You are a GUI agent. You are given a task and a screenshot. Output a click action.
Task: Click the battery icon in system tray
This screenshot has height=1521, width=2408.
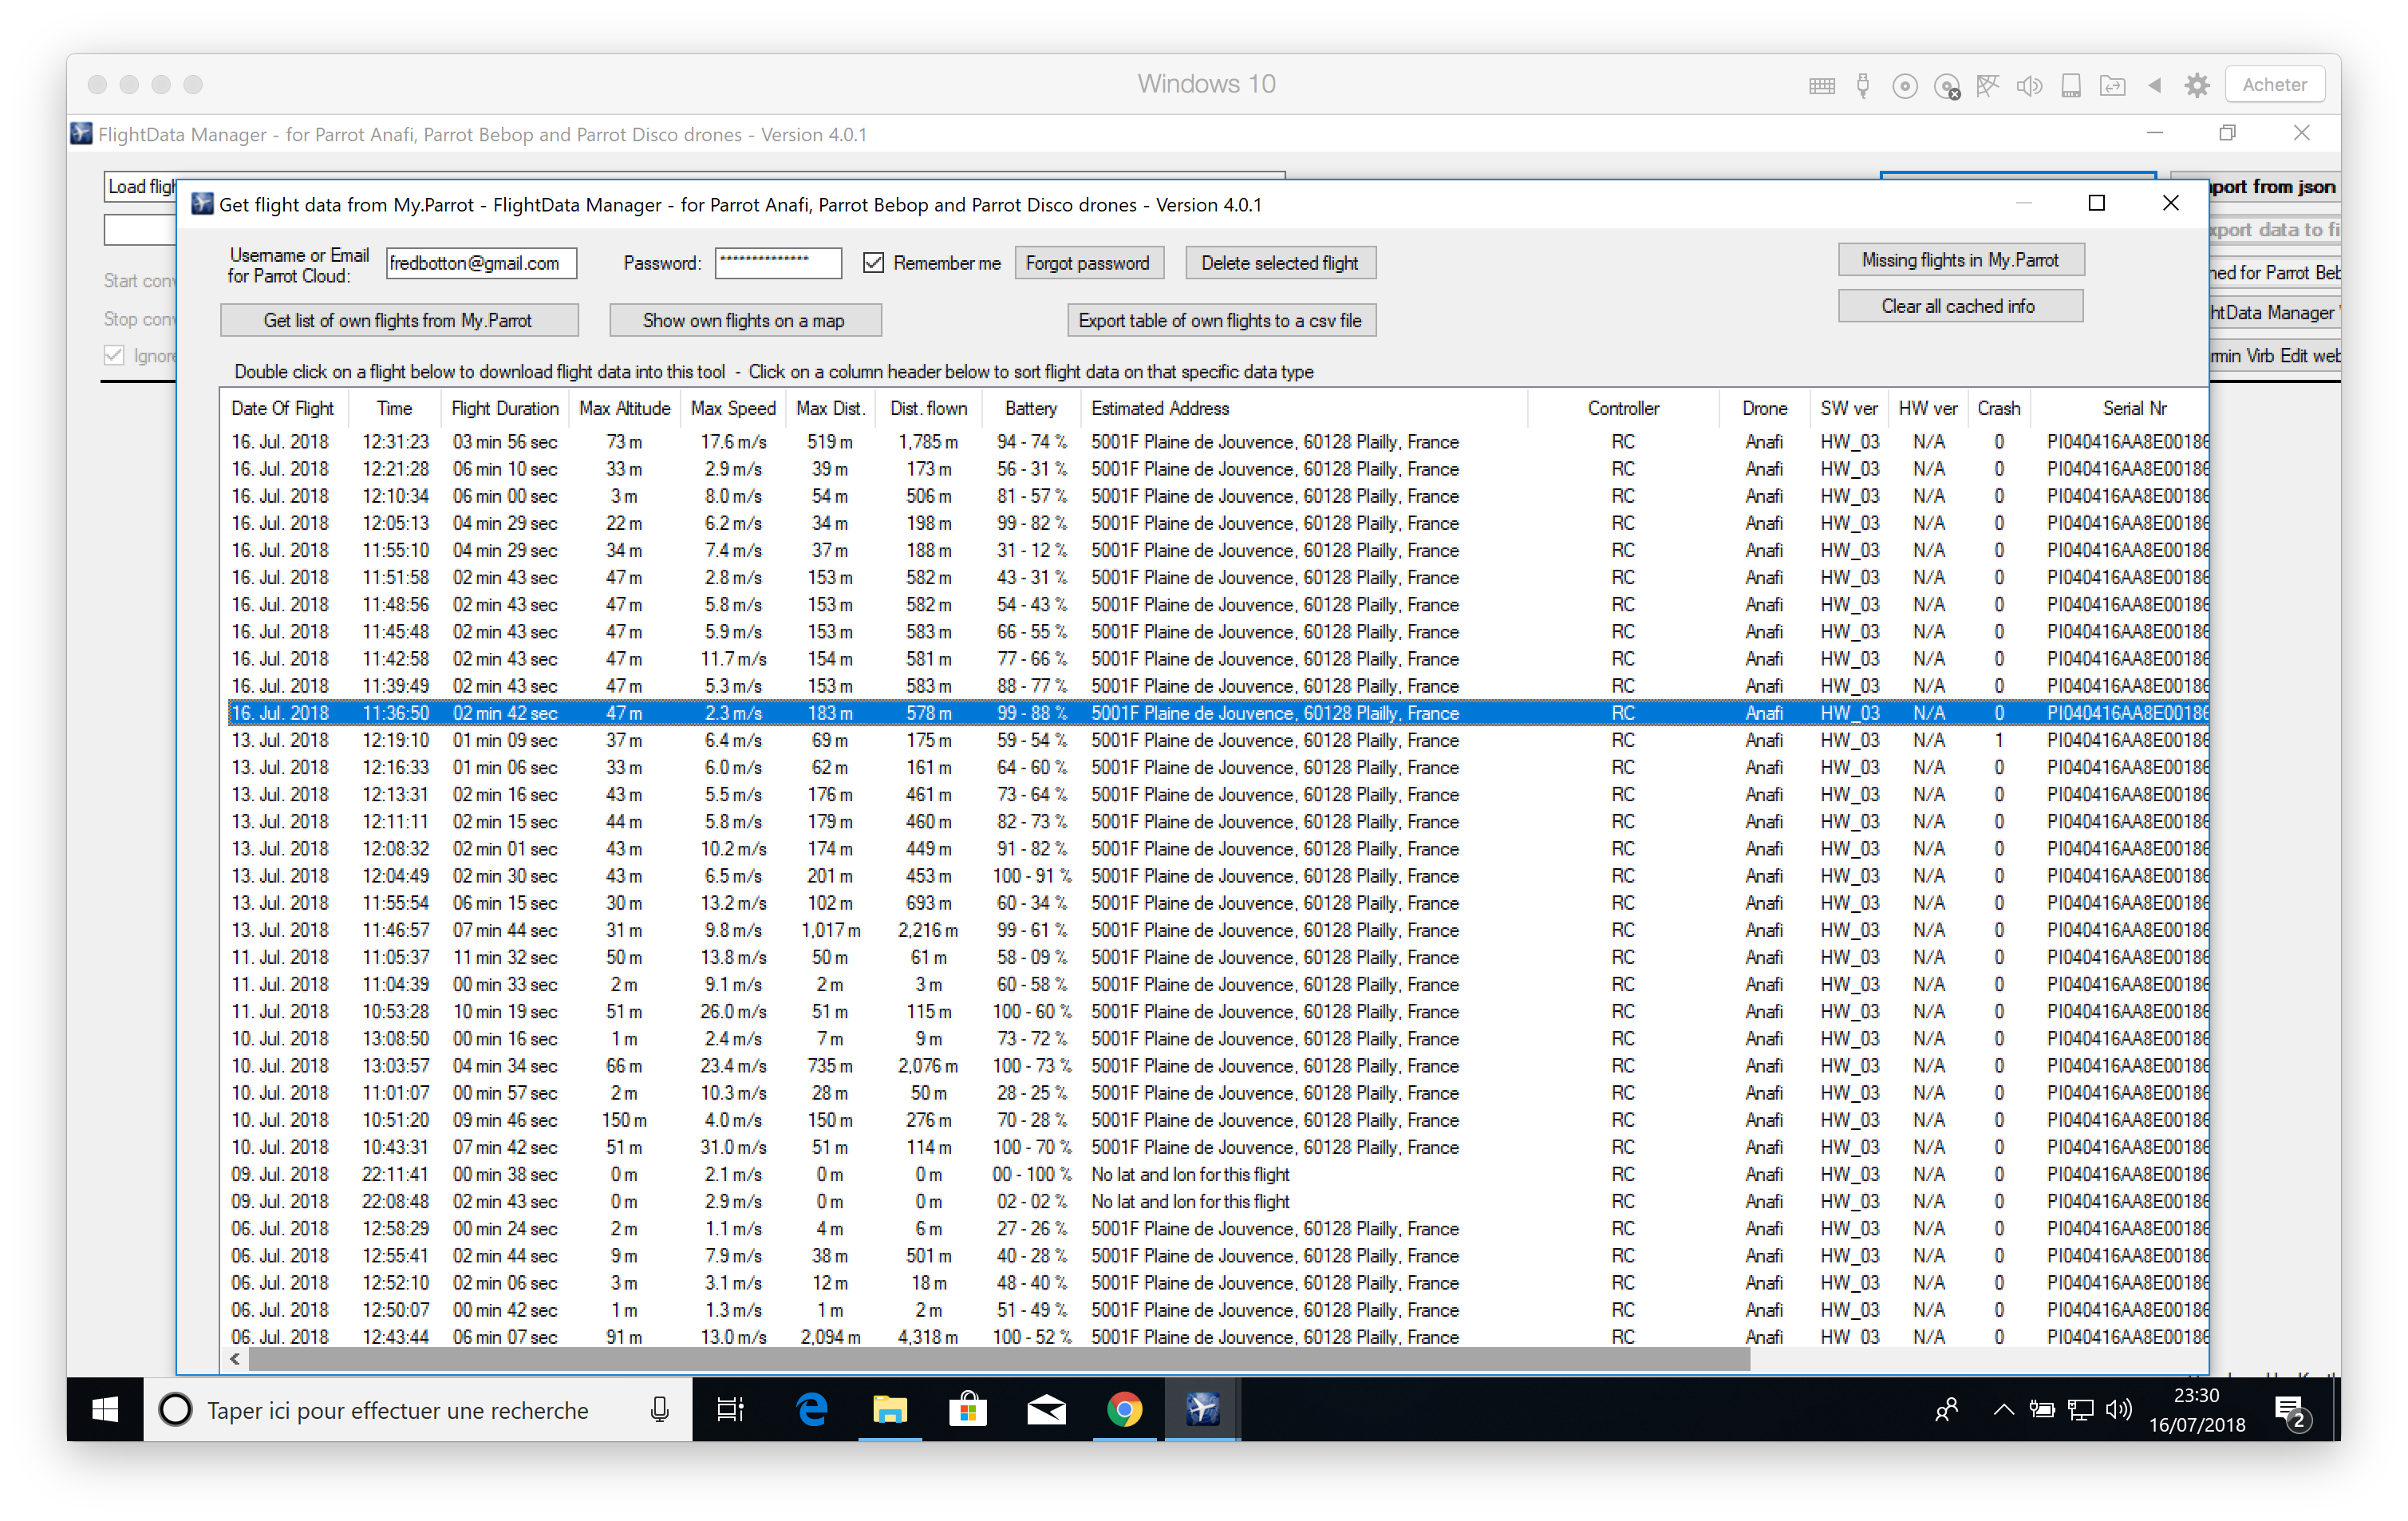pos(2041,1409)
